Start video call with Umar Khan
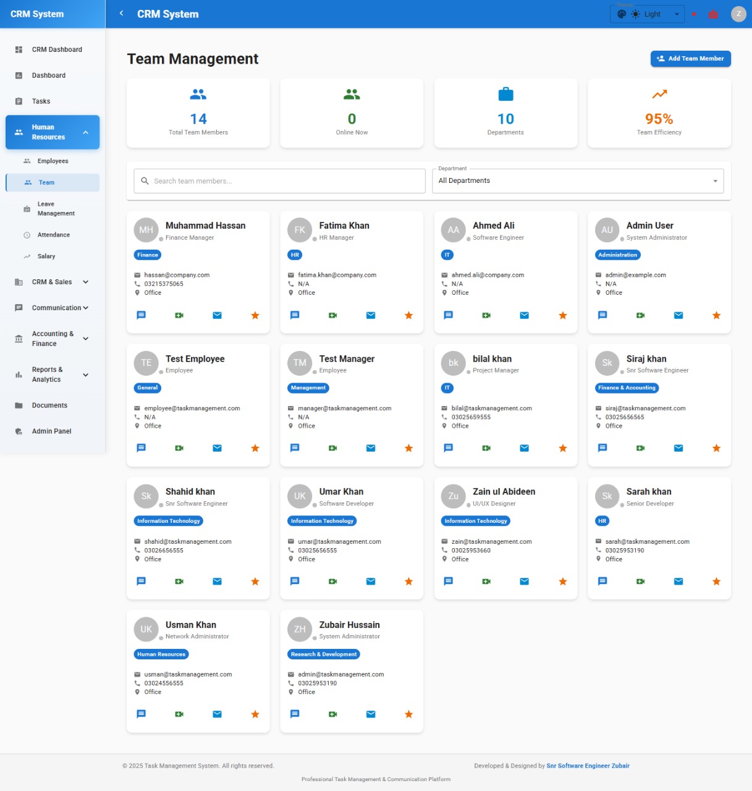 point(333,581)
